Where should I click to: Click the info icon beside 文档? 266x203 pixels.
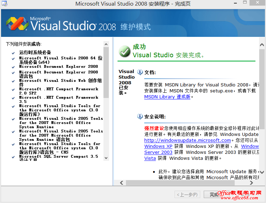coord(140,72)
